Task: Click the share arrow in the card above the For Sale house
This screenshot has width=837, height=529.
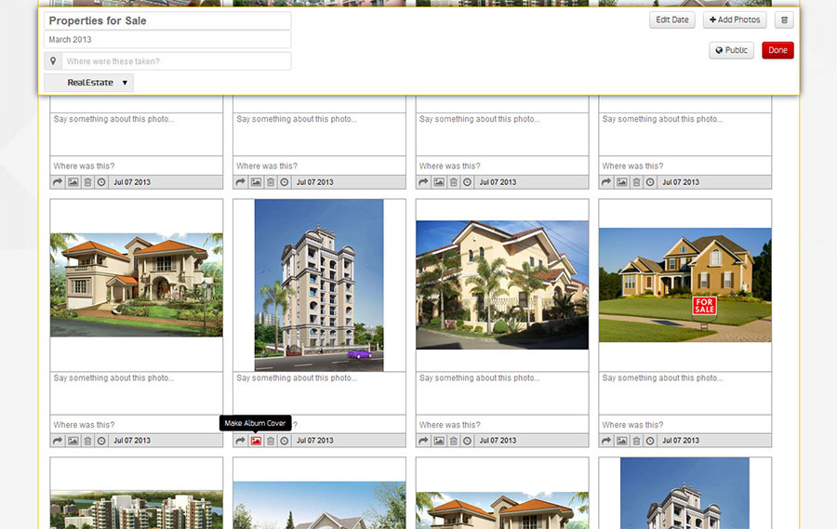Action: tap(606, 182)
